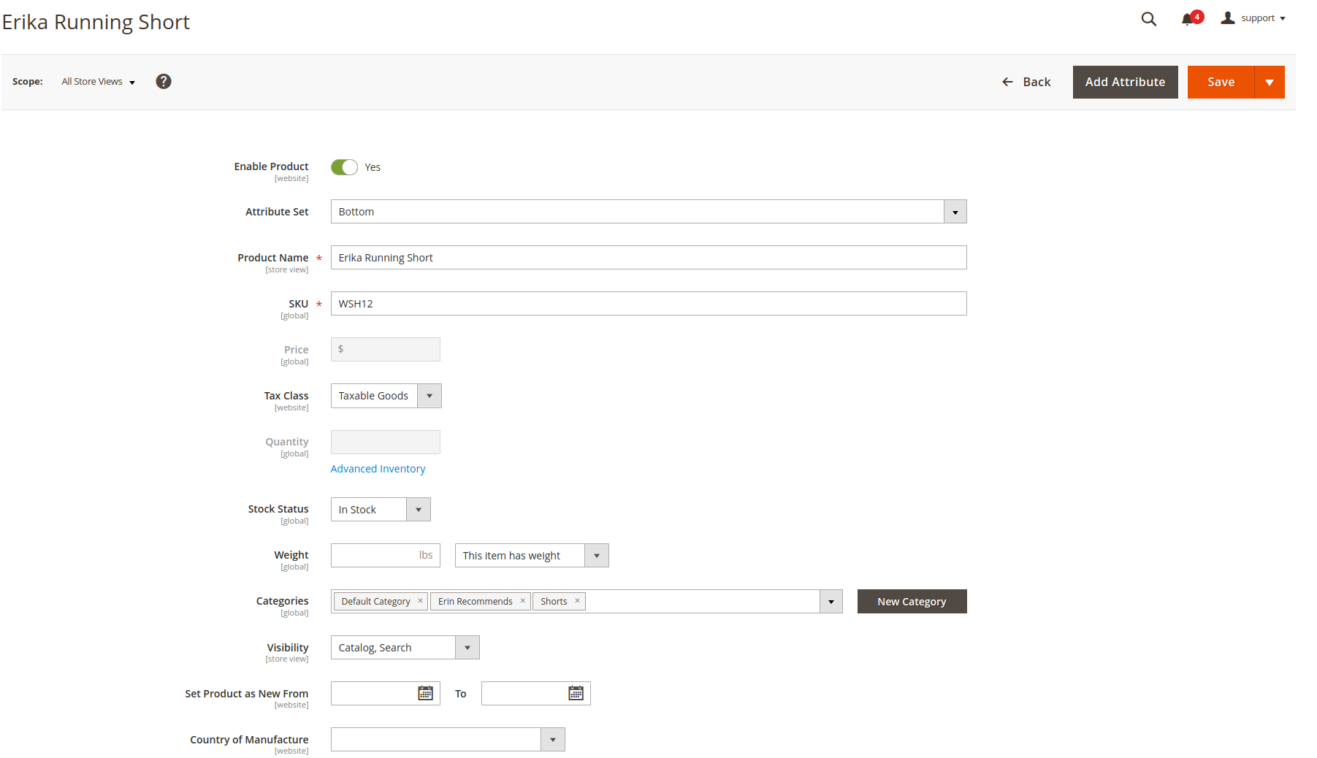1317x758 pixels.
Task: Open the admin search magnifier icon
Action: tap(1148, 19)
